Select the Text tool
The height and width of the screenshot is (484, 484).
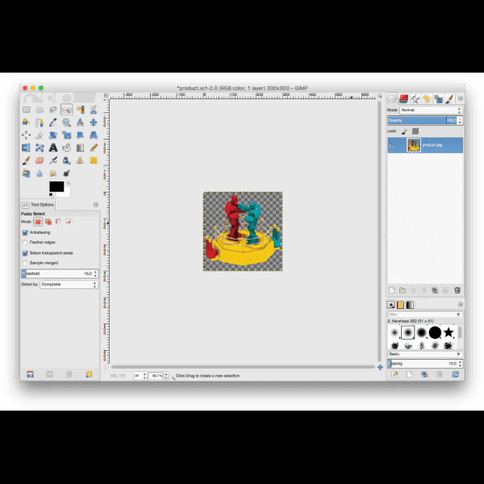[53, 148]
